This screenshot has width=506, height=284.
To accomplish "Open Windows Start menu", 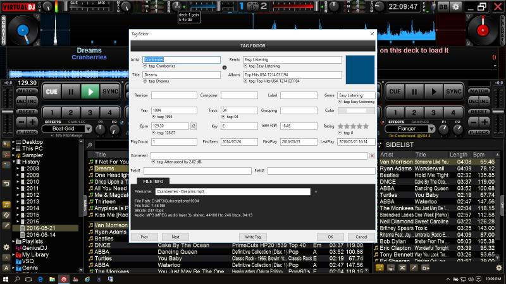I will click(6, 279).
